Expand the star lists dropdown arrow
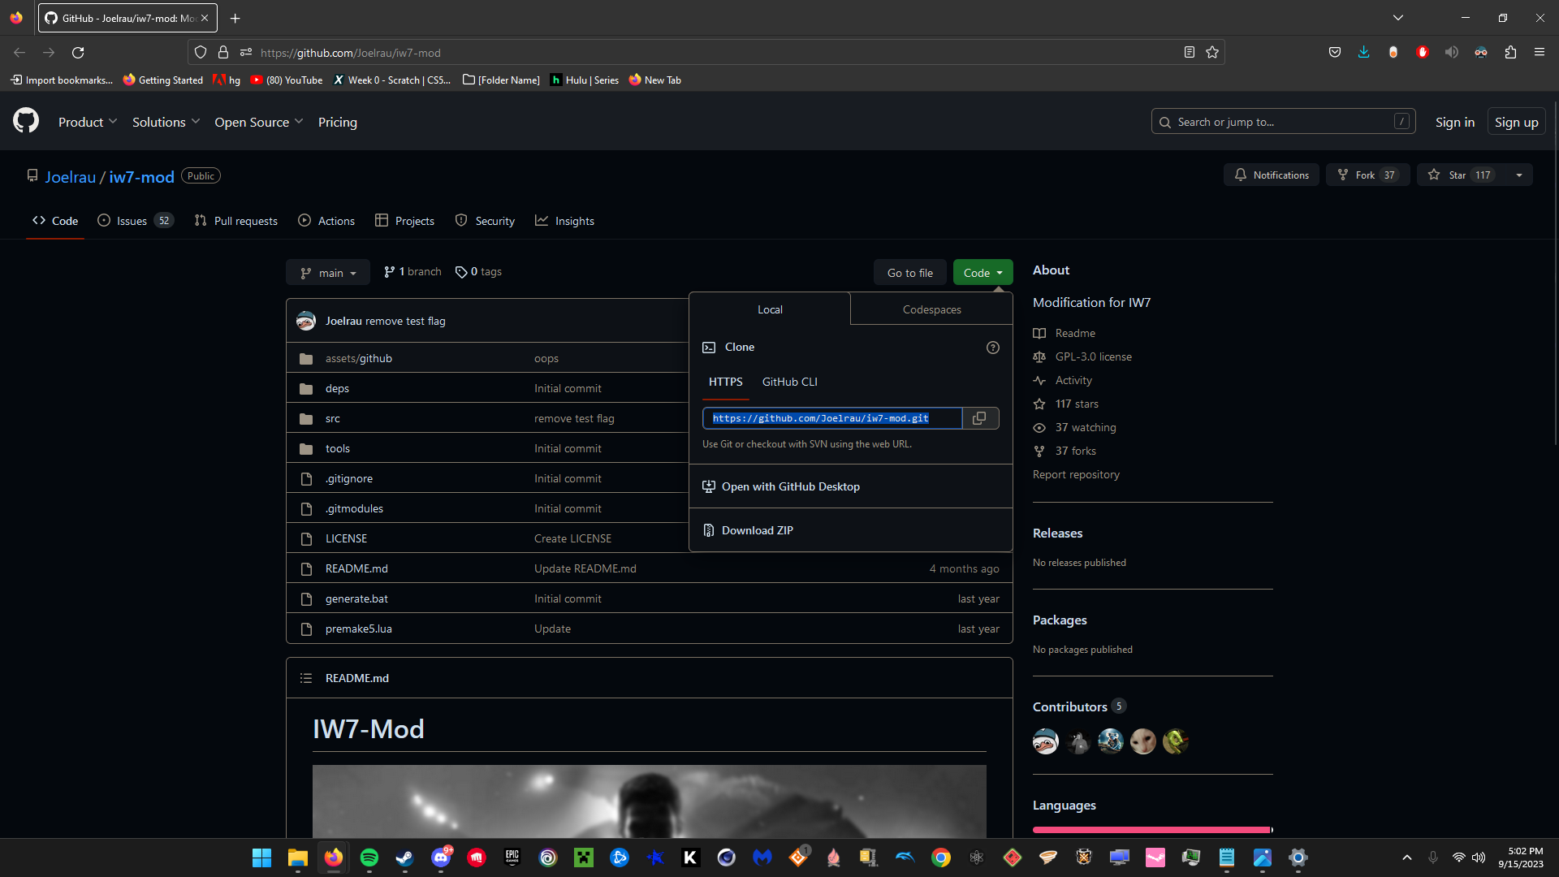 [x=1518, y=175]
